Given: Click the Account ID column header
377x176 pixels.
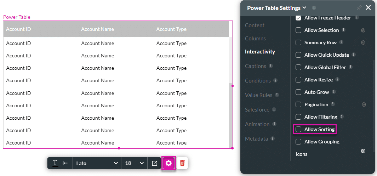Looking at the screenshot, I should 18,29.
